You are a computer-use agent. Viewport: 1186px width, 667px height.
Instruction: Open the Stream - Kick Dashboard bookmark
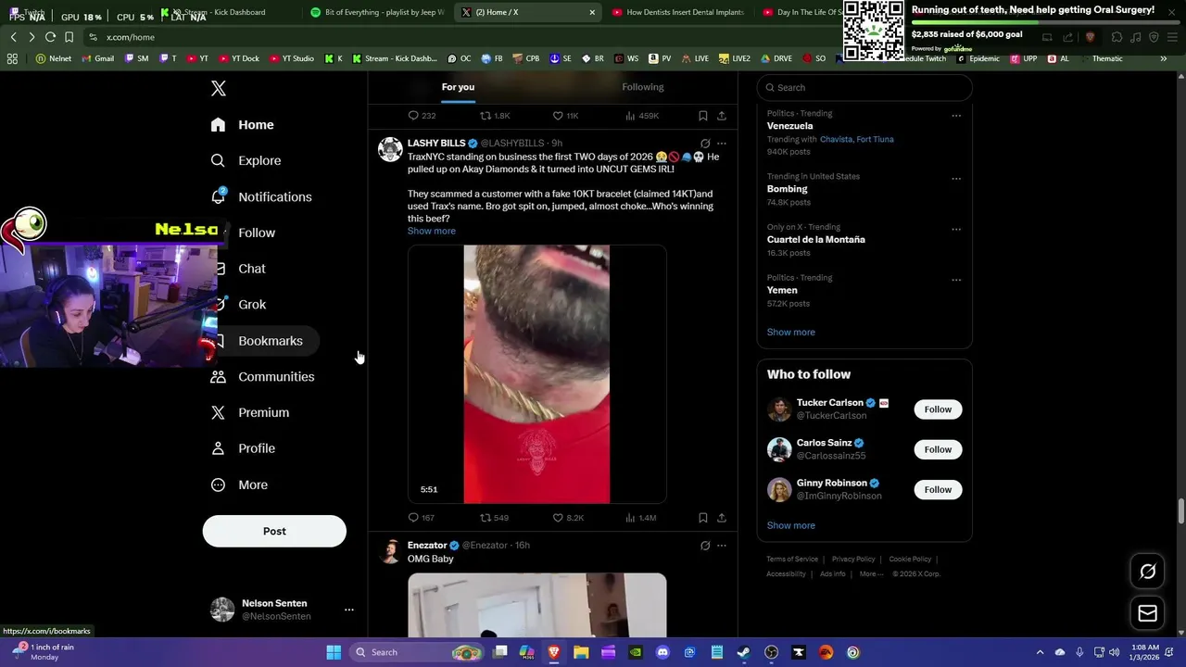(395, 58)
